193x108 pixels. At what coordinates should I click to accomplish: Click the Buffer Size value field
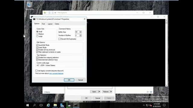[x=77, y=32]
